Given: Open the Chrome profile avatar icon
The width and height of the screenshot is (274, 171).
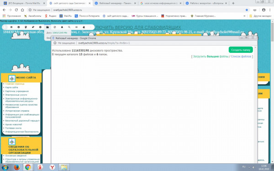Looking at the screenshot, I should pyautogui.click(x=263, y=10).
